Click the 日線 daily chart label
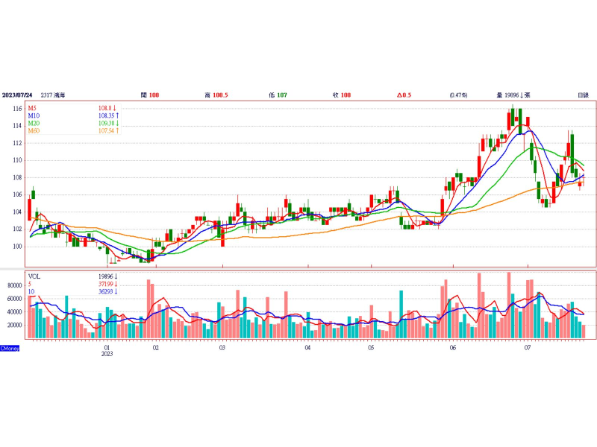The width and height of the screenshot is (597, 447). coord(583,95)
